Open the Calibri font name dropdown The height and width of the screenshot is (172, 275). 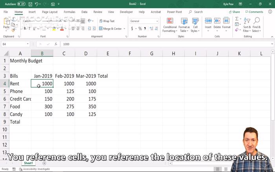48,21
